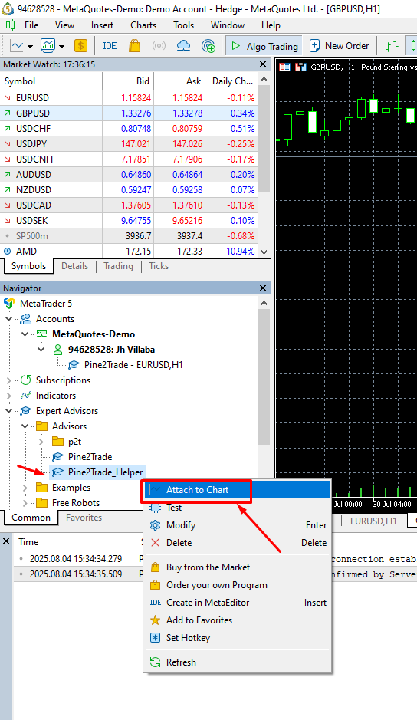Click Market Watch scrollbar up arrow
The image size is (417, 720).
point(264,80)
